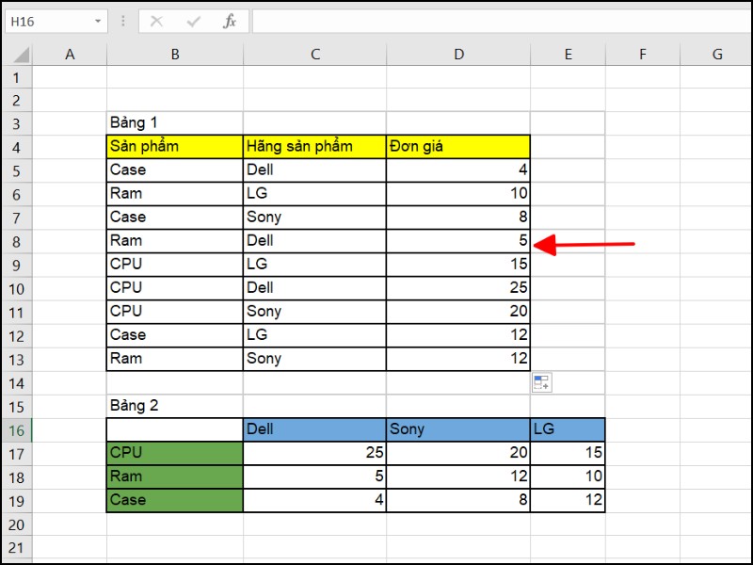Image resolution: width=753 pixels, height=565 pixels.
Task: Open the Auto Fill Options icon below the table
Action: (541, 382)
